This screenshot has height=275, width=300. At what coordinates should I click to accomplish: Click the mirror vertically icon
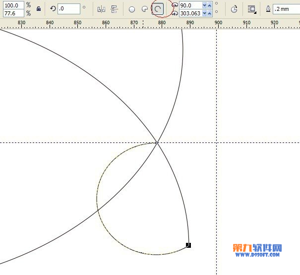(114, 9)
